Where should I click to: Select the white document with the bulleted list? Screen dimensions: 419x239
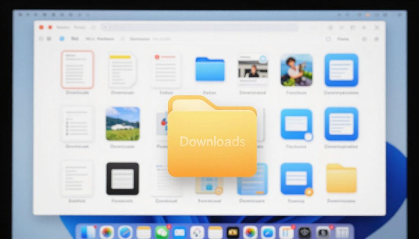[x=77, y=124]
